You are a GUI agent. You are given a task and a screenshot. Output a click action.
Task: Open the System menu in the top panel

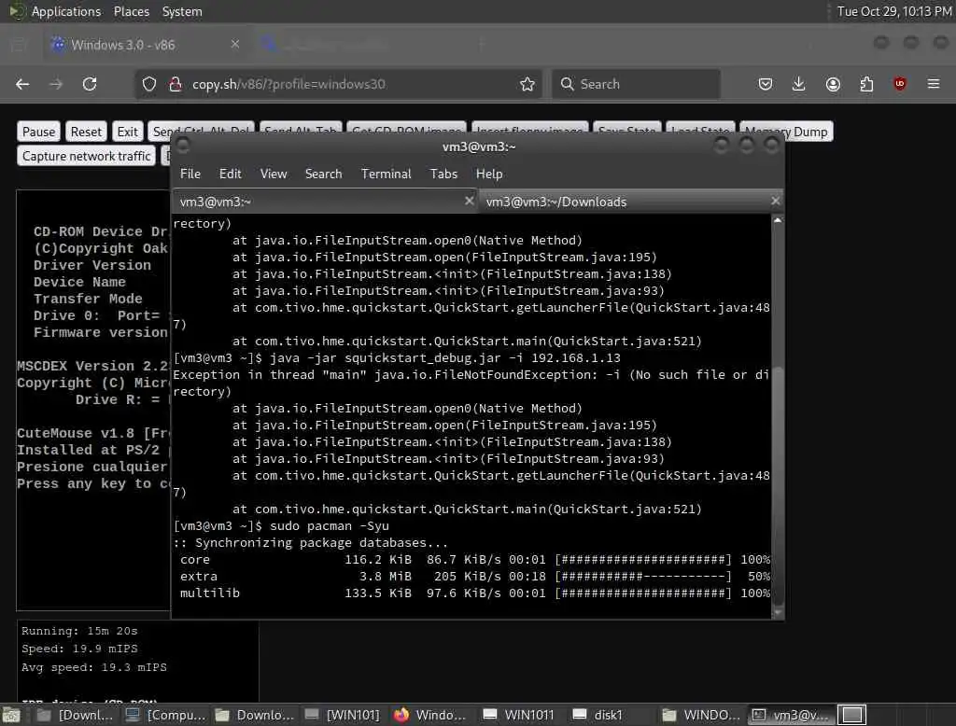click(182, 11)
